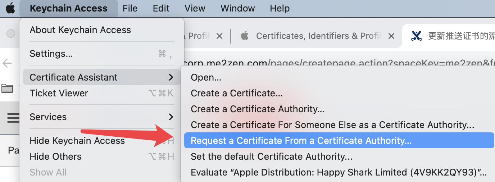This screenshot has height=182, width=495.
Task: Click the Apple icon on Certificates tab
Action: [245, 36]
